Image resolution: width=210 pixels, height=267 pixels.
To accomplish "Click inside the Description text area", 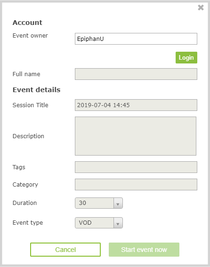I will click(x=136, y=136).
